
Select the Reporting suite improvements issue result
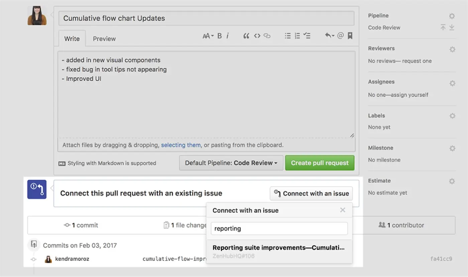[x=279, y=251]
